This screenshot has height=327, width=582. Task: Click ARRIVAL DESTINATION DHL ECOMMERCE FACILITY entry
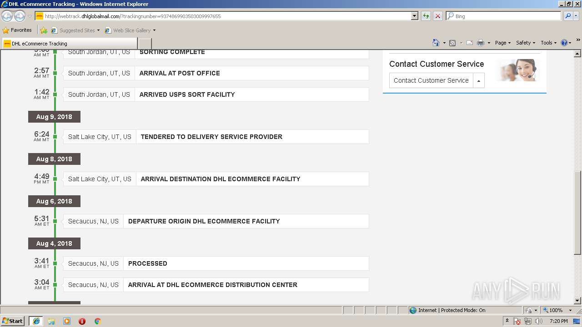coord(216,179)
